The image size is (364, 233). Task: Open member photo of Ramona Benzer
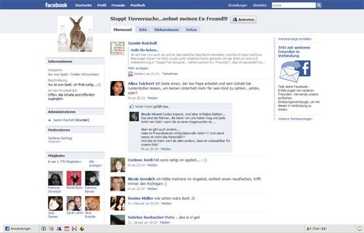(93, 178)
